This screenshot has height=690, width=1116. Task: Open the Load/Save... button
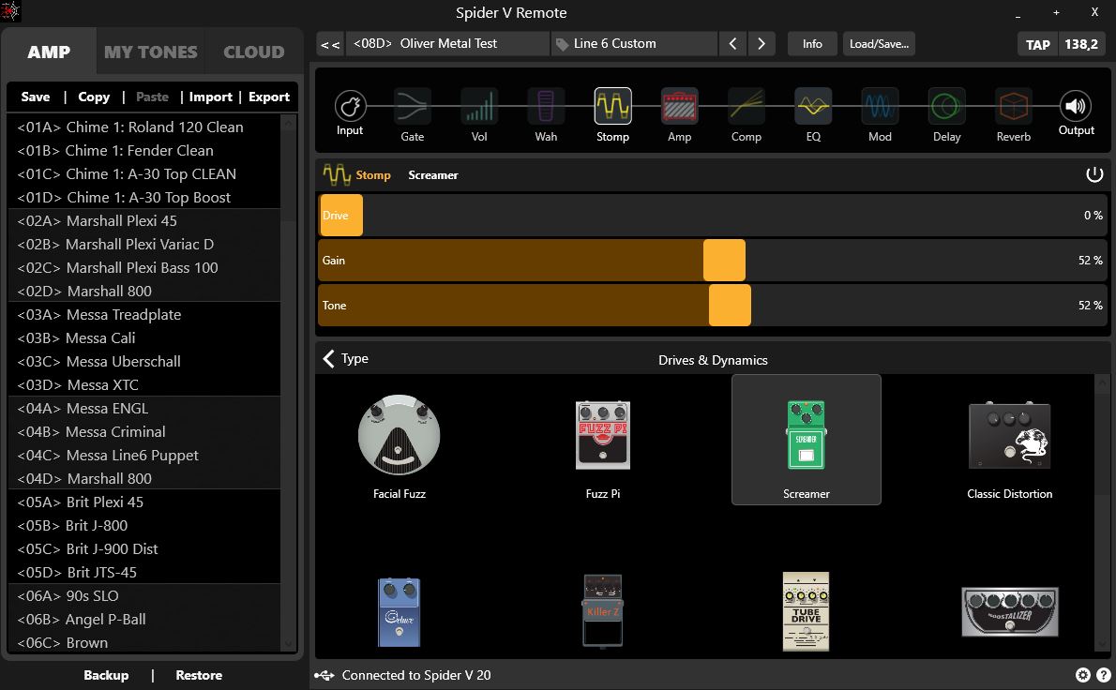click(x=879, y=44)
